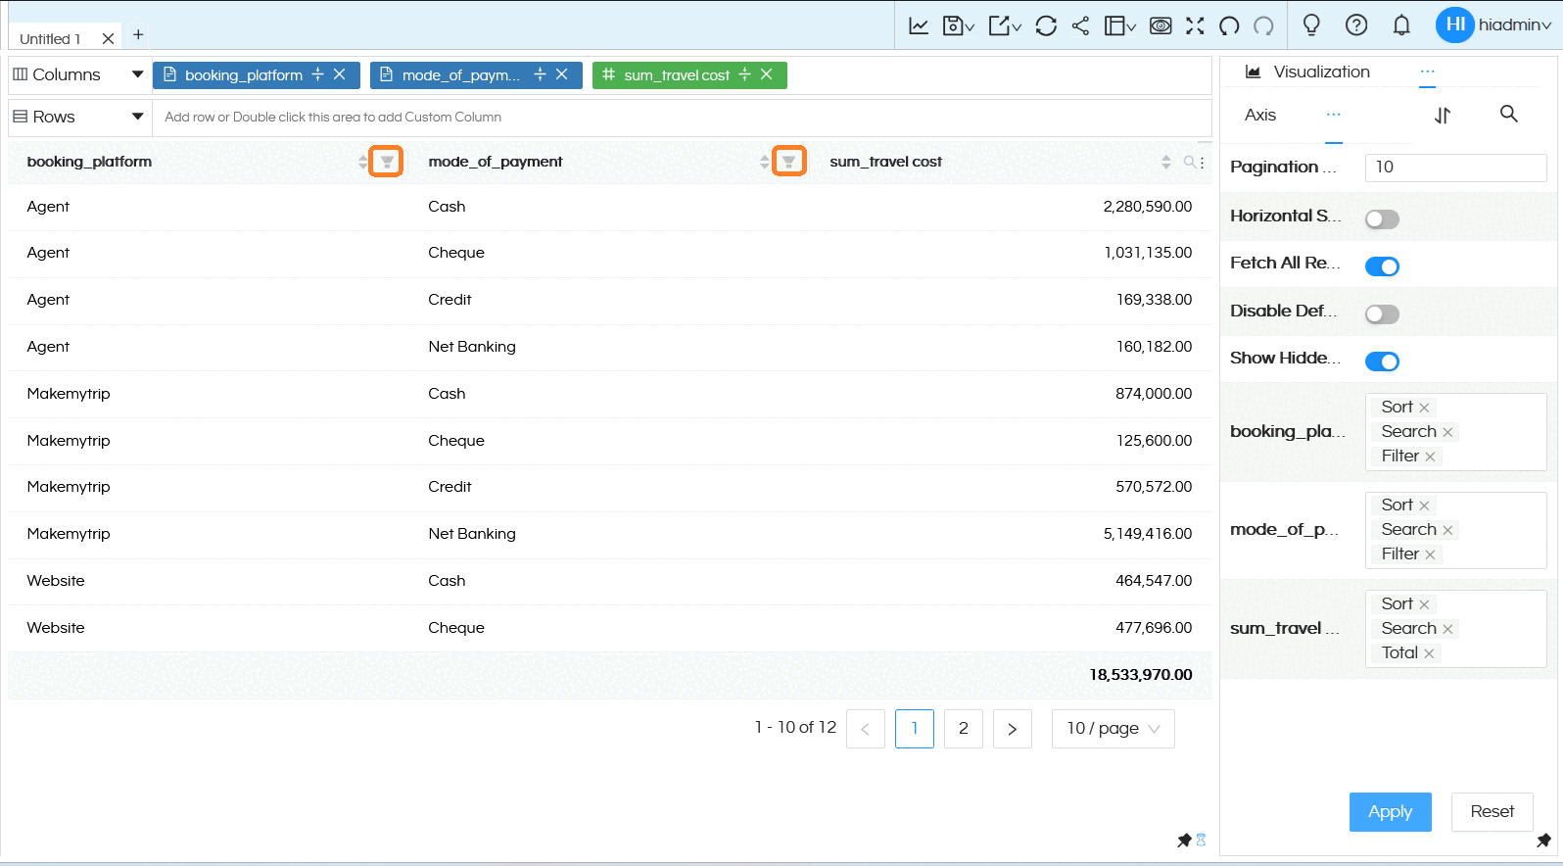Open the Visualization more options dots
This screenshot has height=866, width=1563.
point(1427,72)
